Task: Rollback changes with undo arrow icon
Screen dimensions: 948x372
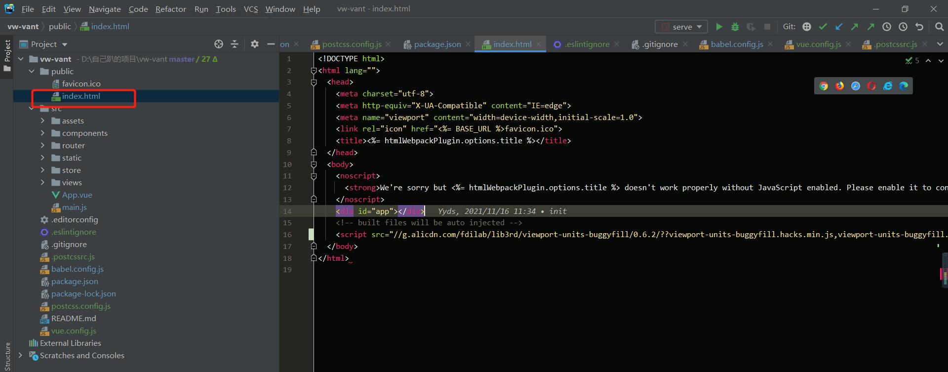Action: [919, 27]
